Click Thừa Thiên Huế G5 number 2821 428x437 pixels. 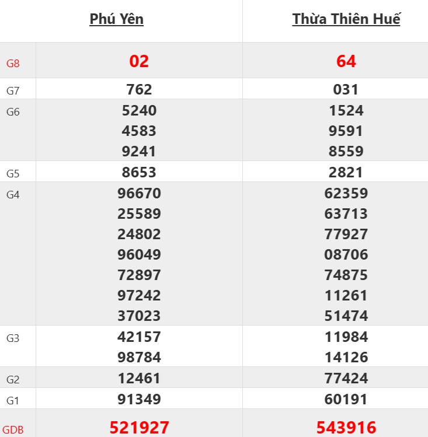346,172
